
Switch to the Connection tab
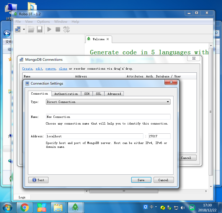(40, 93)
